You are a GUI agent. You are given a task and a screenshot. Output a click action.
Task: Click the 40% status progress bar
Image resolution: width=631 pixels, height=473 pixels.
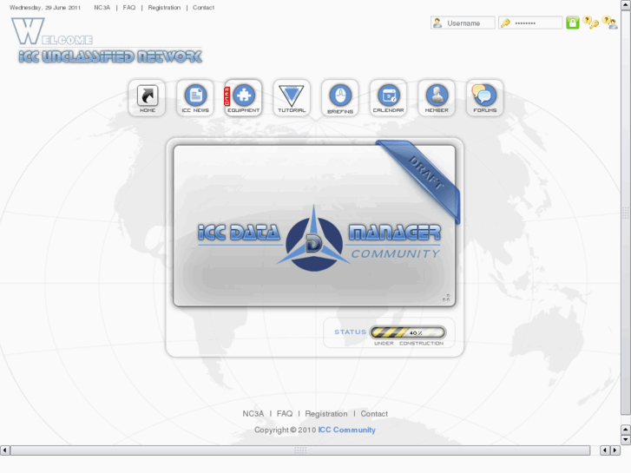[x=408, y=332]
